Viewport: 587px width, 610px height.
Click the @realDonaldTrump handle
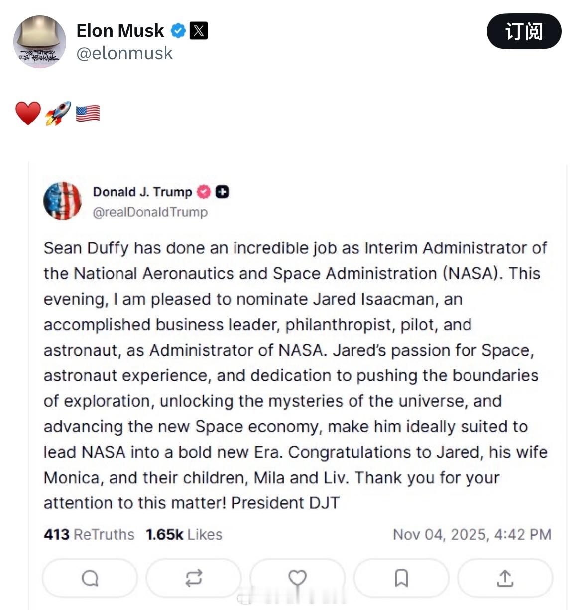click(150, 212)
